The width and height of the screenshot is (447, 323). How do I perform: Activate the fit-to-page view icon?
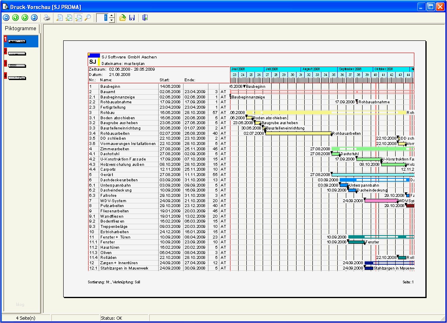59,18
